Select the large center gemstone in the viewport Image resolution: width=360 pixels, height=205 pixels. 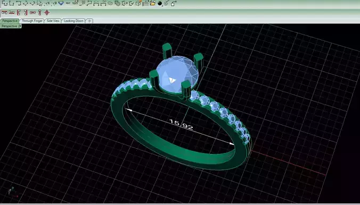point(177,74)
